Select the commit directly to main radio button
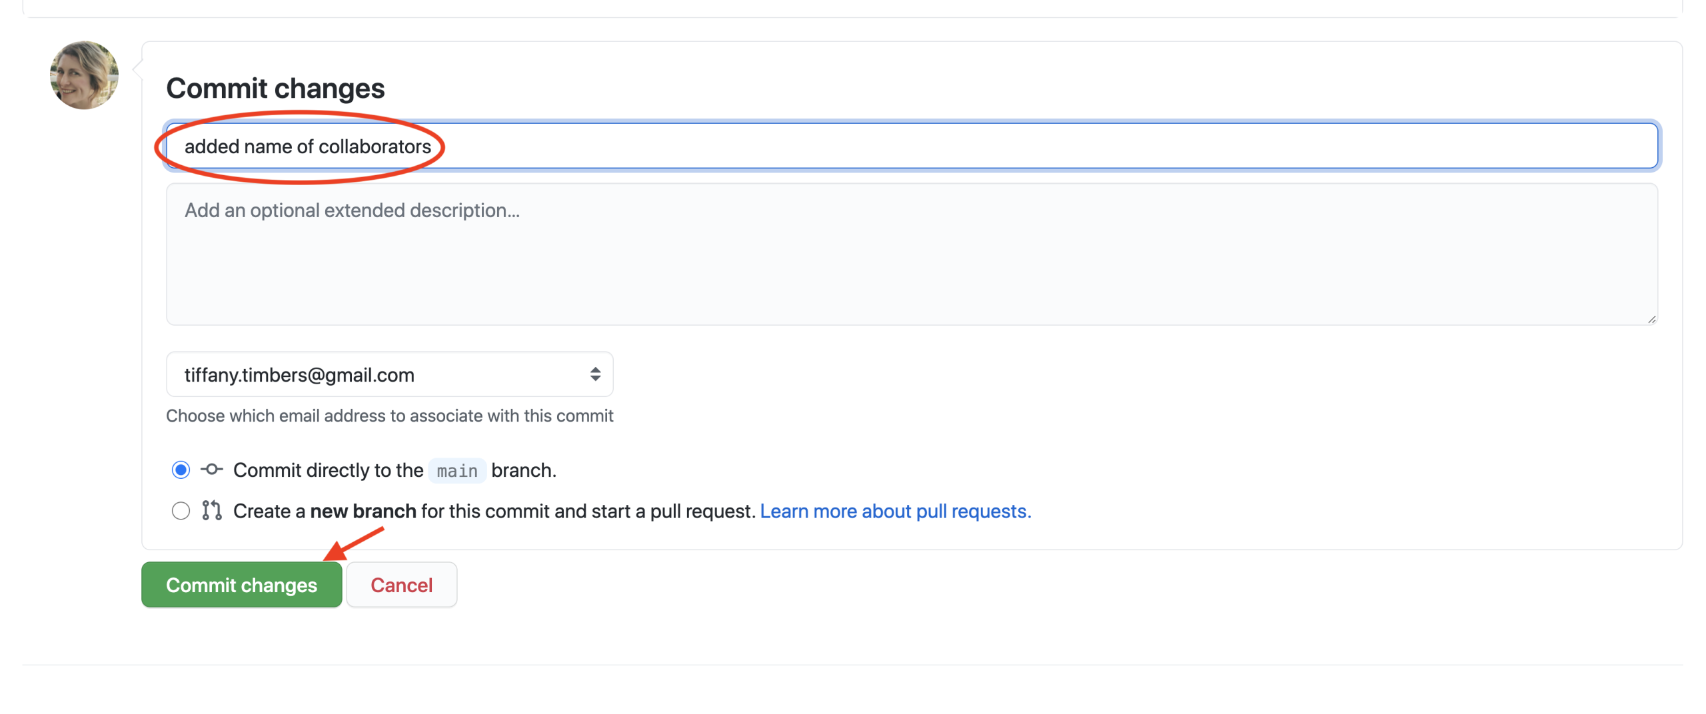The width and height of the screenshot is (1706, 714). 181,470
